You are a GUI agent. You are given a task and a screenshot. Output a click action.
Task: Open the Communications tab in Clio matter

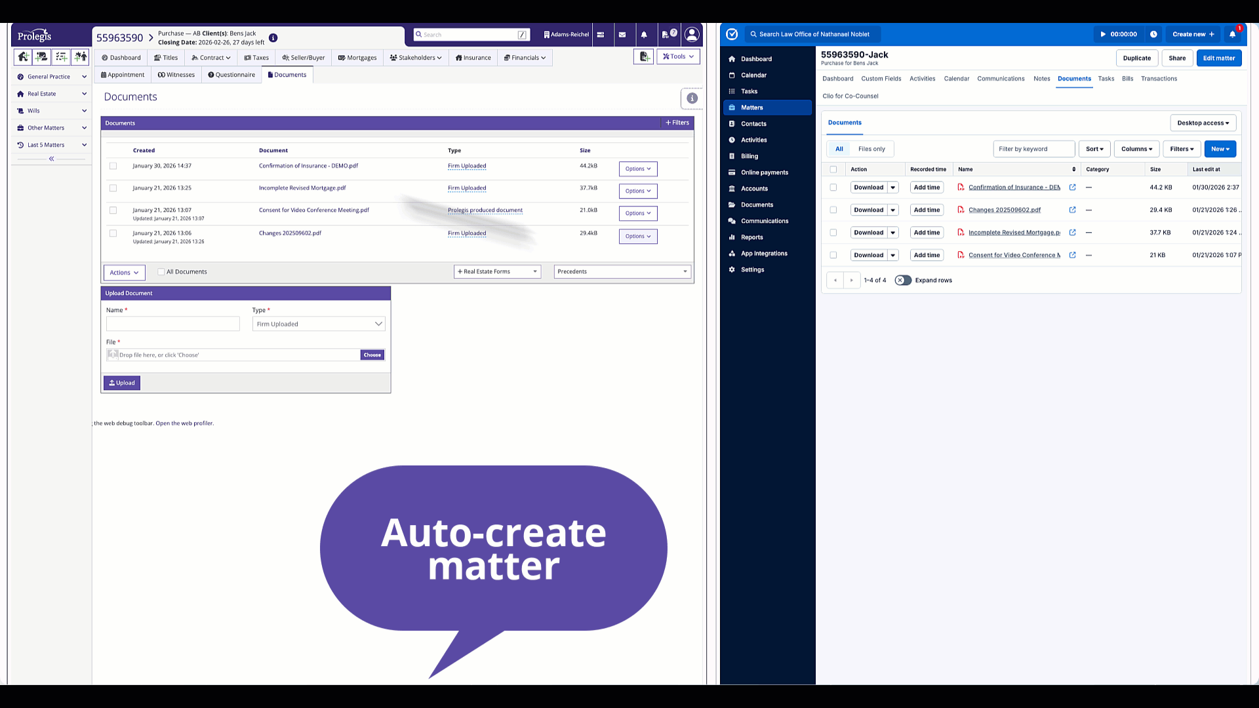1000,79
